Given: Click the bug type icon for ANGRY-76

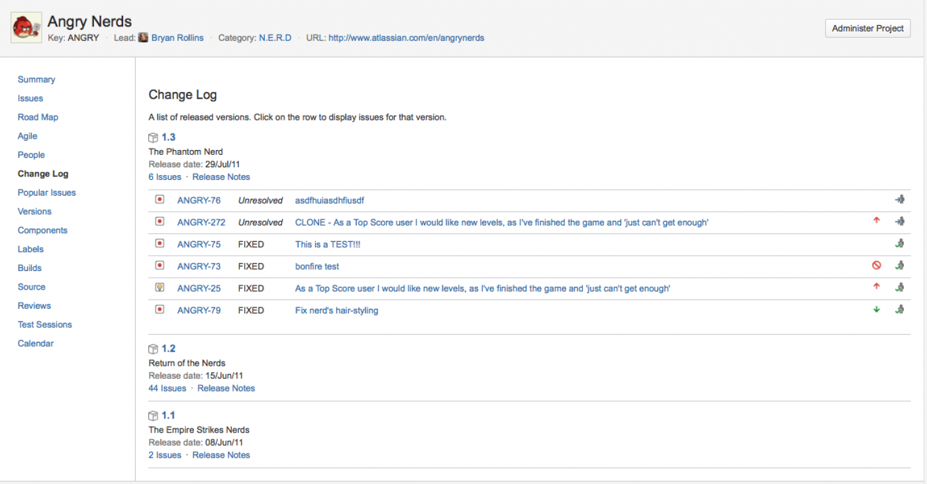Looking at the screenshot, I should [x=160, y=200].
